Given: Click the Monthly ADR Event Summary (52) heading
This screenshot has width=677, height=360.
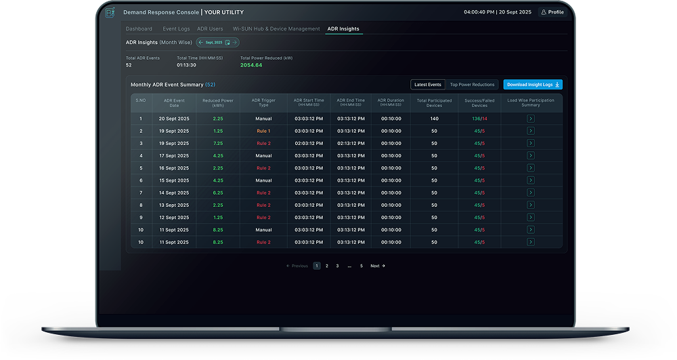Looking at the screenshot, I should point(173,85).
